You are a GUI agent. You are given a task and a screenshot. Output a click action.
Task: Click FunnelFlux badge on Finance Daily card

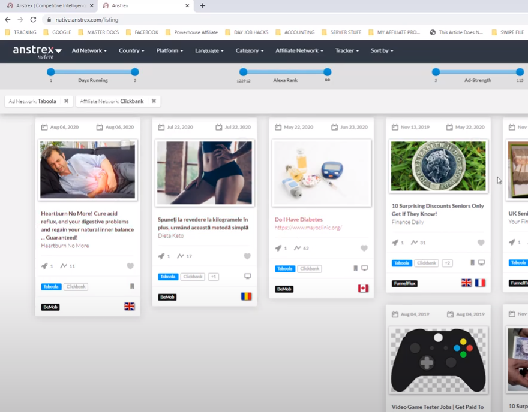pyautogui.click(x=404, y=283)
